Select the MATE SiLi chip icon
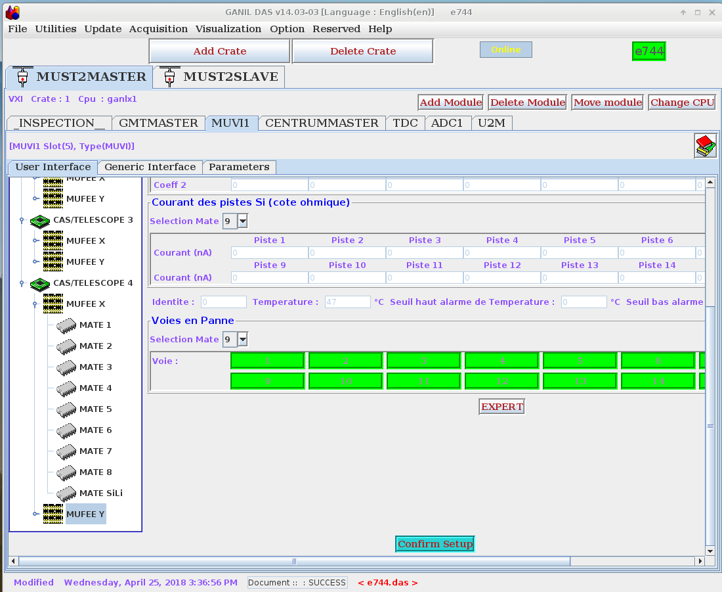 coord(66,494)
